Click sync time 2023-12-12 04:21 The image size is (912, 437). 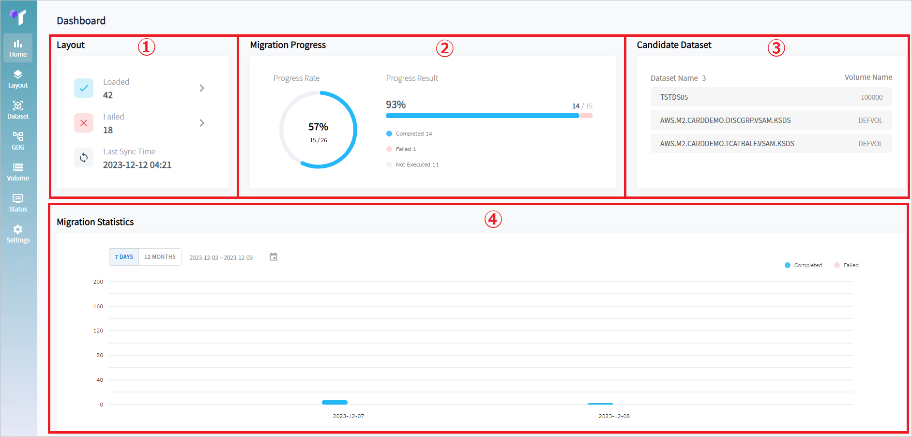tap(137, 165)
